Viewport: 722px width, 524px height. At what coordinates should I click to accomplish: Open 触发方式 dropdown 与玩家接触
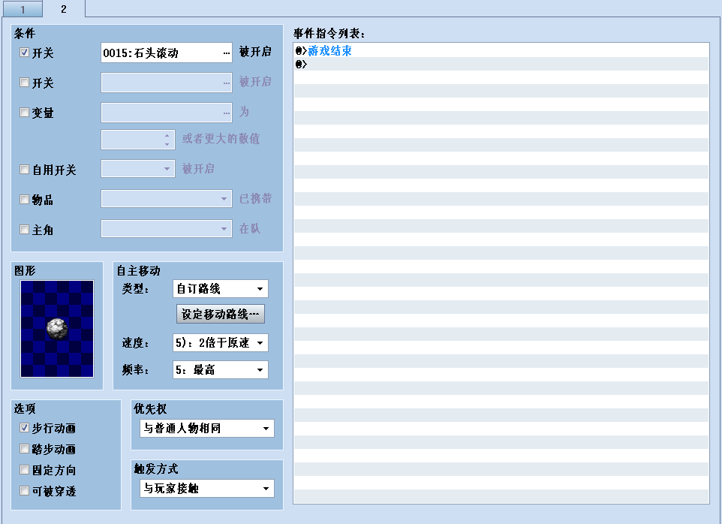tap(207, 488)
